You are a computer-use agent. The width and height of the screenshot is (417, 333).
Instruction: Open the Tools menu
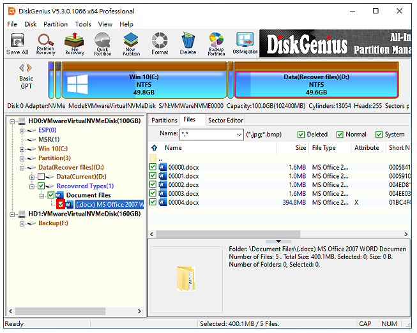pos(83,24)
